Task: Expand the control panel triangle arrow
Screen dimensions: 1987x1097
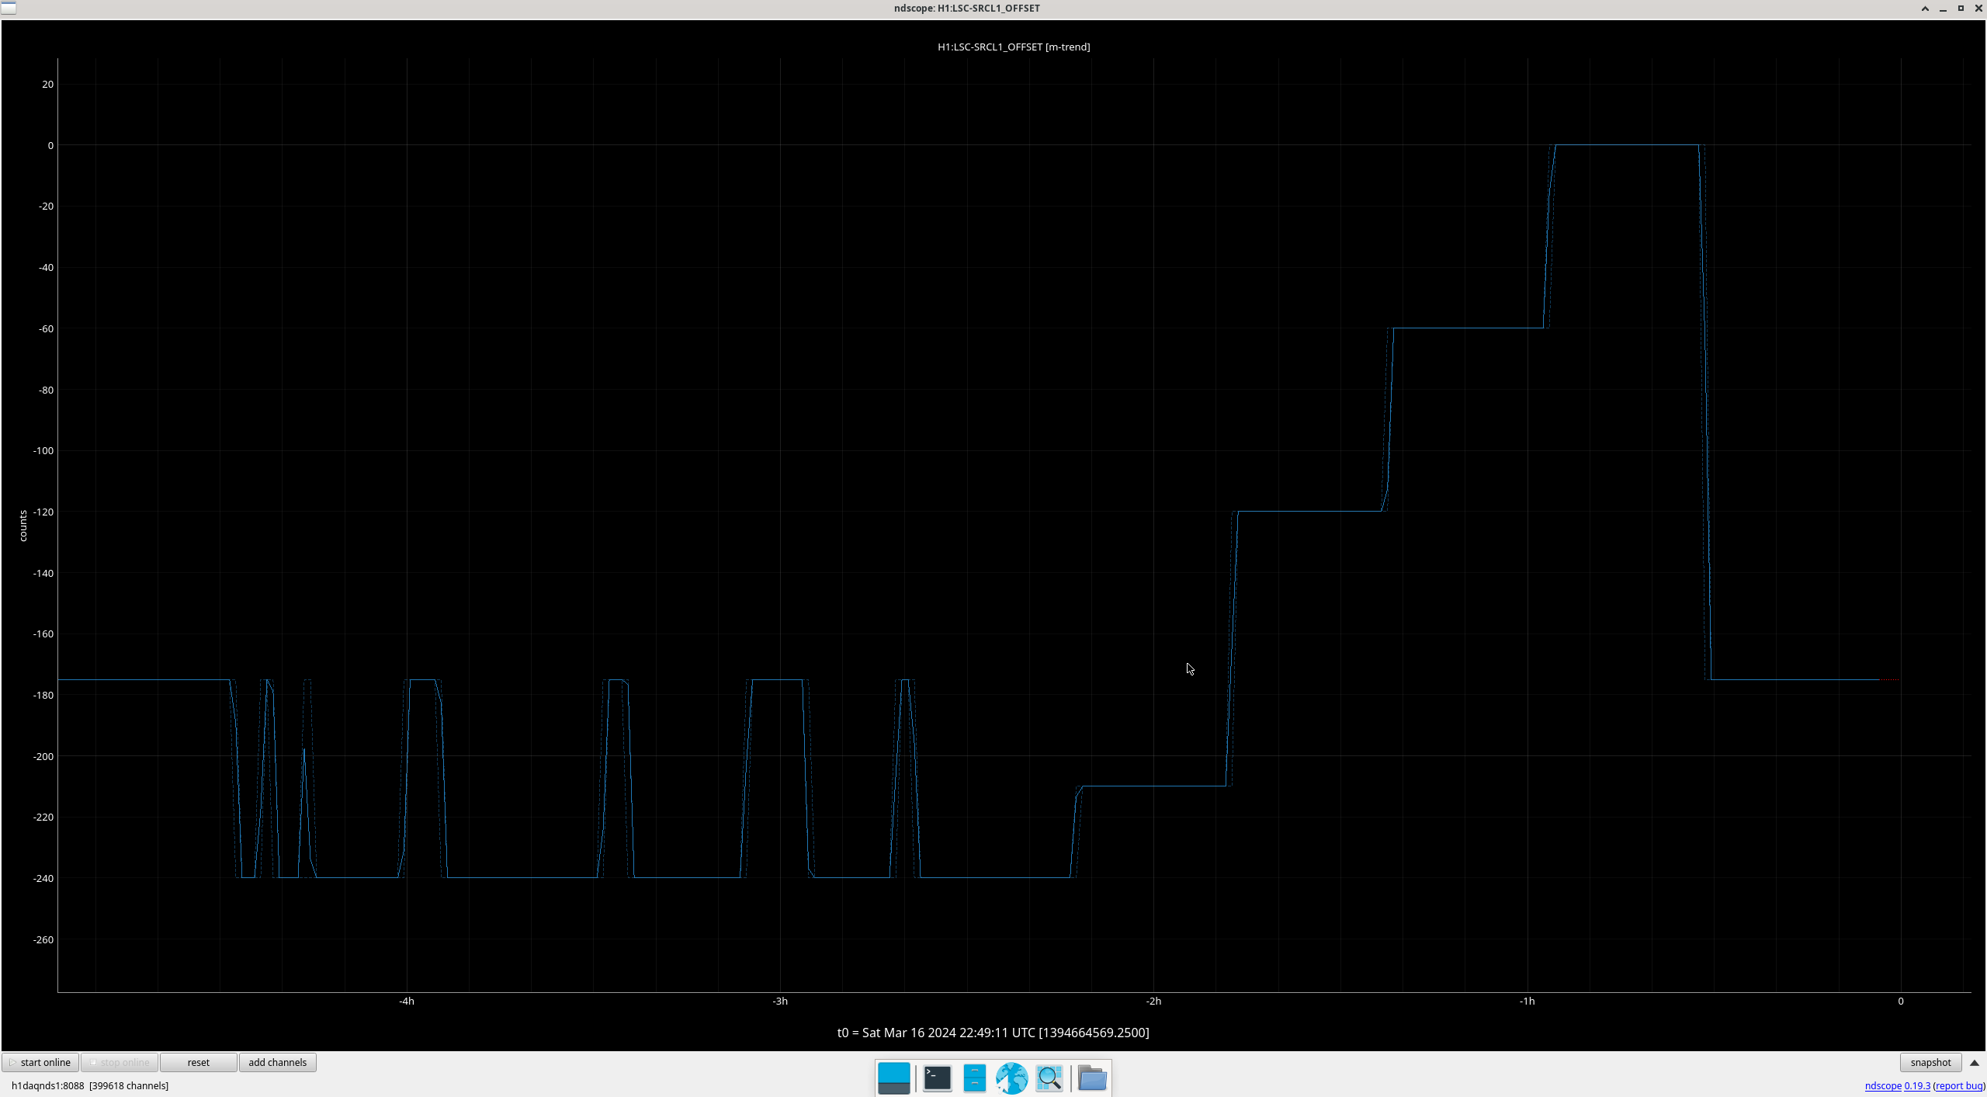Action: pos(1975,1063)
